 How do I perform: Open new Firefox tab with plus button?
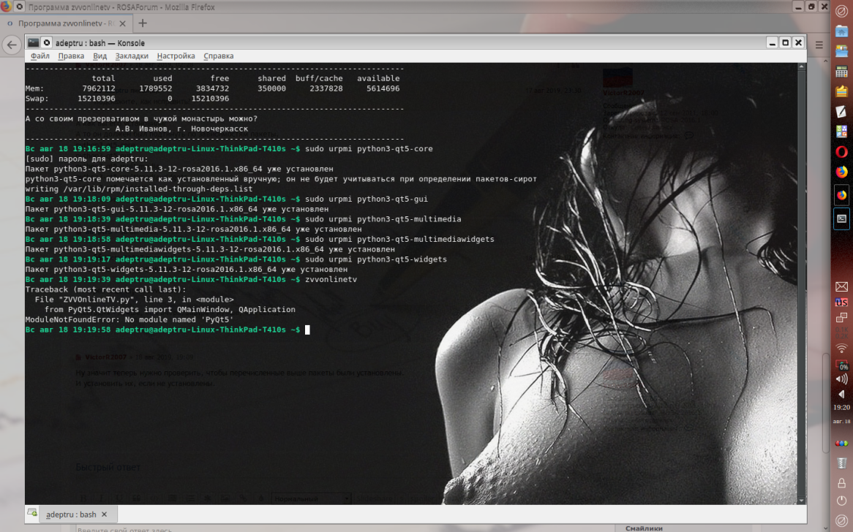point(143,23)
